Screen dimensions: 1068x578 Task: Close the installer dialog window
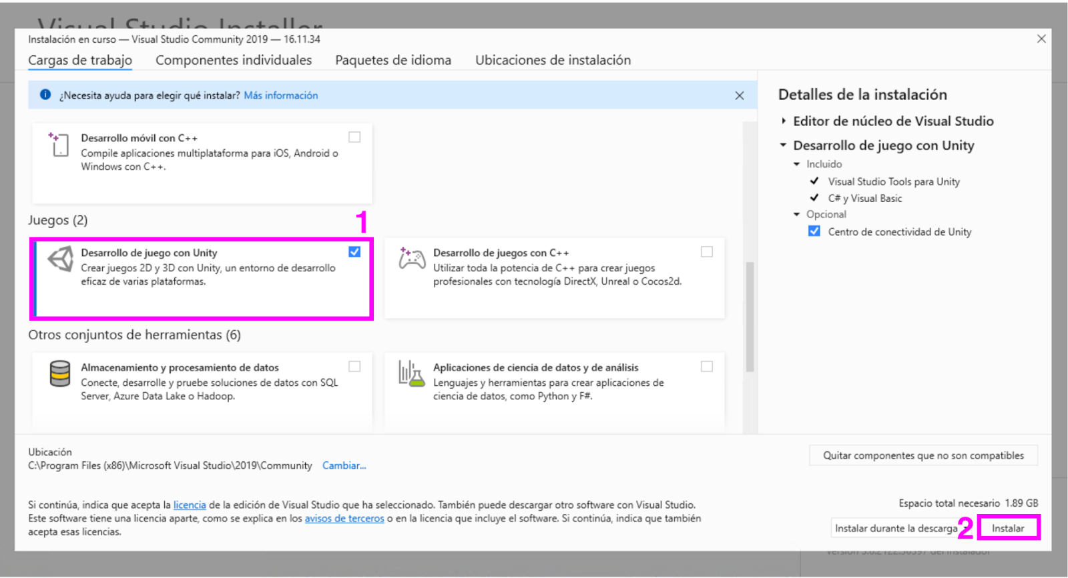point(1041,39)
